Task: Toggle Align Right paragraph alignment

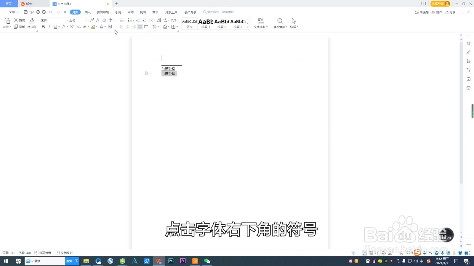Action: tap(134, 27)
